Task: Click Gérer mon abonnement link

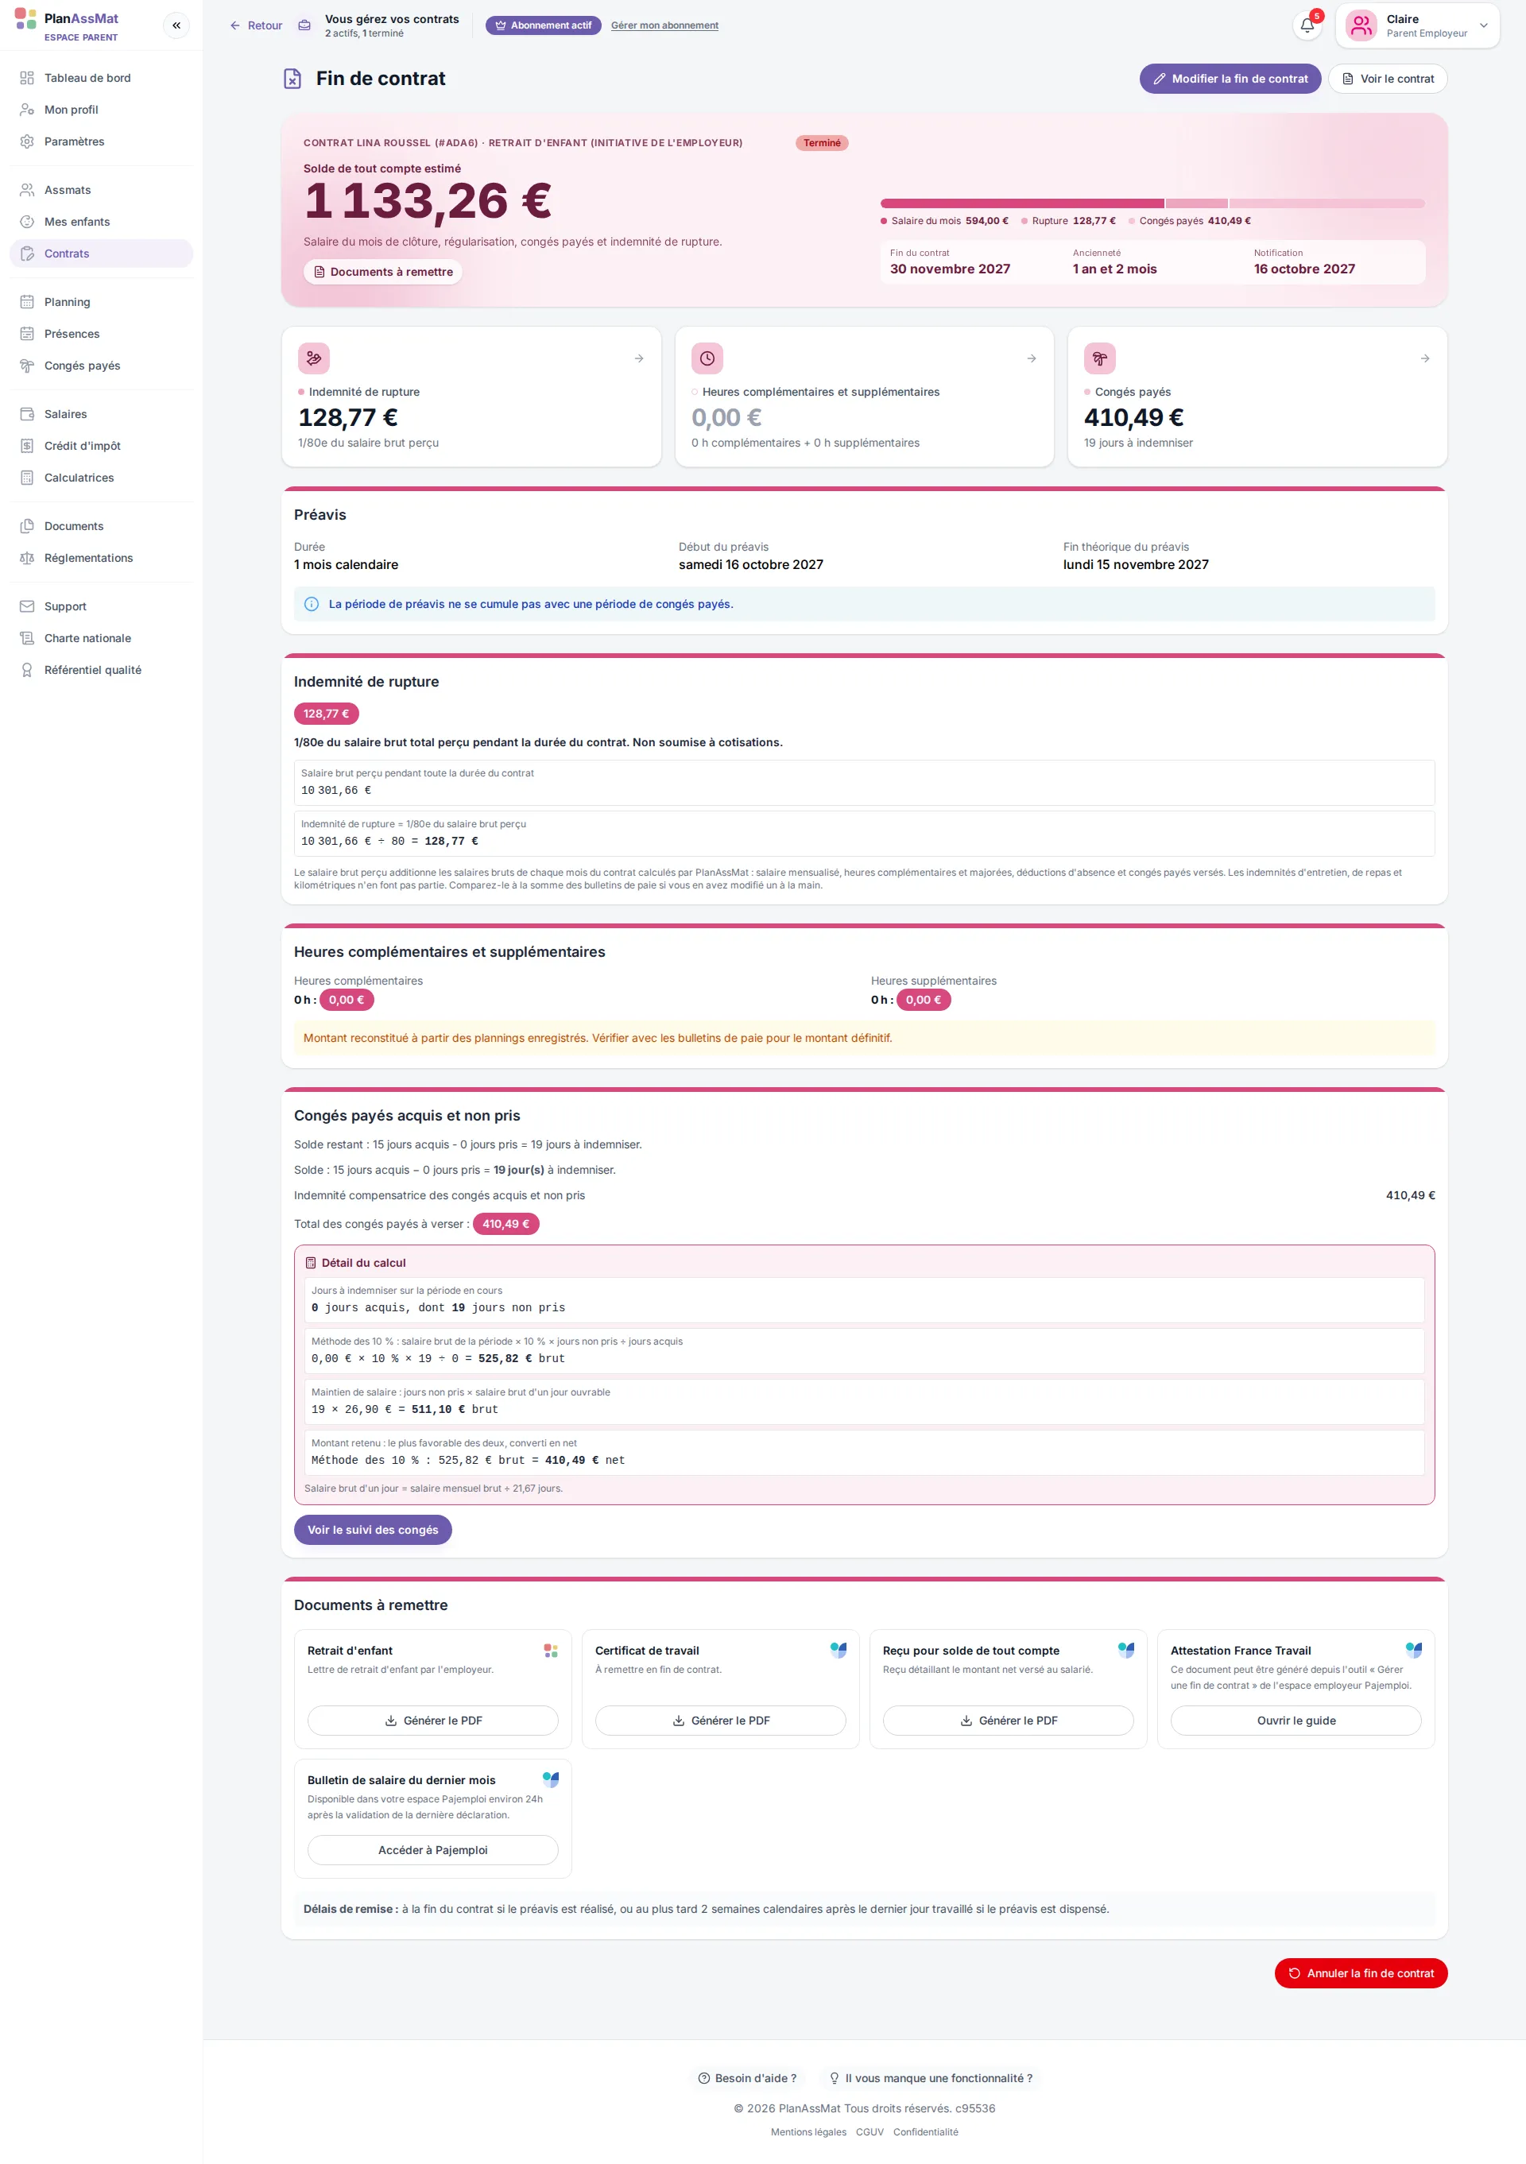Action: tap(664, 25)
